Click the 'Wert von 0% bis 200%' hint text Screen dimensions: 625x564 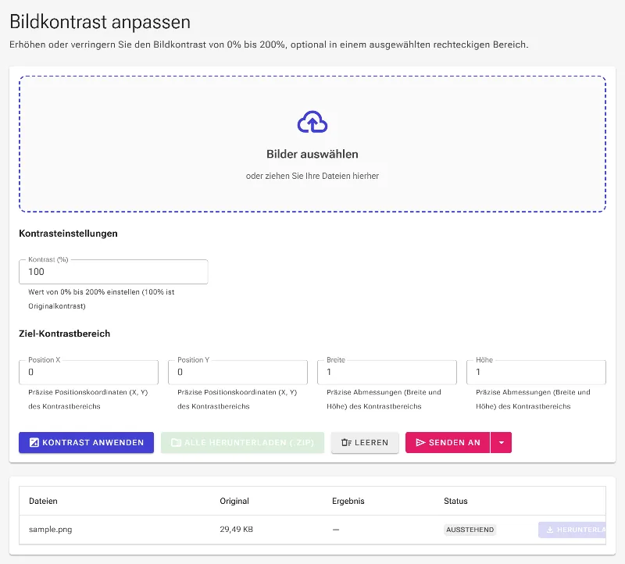(102, 299)
